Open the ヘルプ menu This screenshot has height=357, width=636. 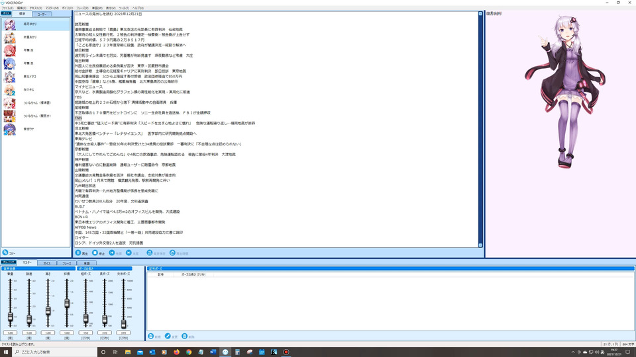pos(138,8)
